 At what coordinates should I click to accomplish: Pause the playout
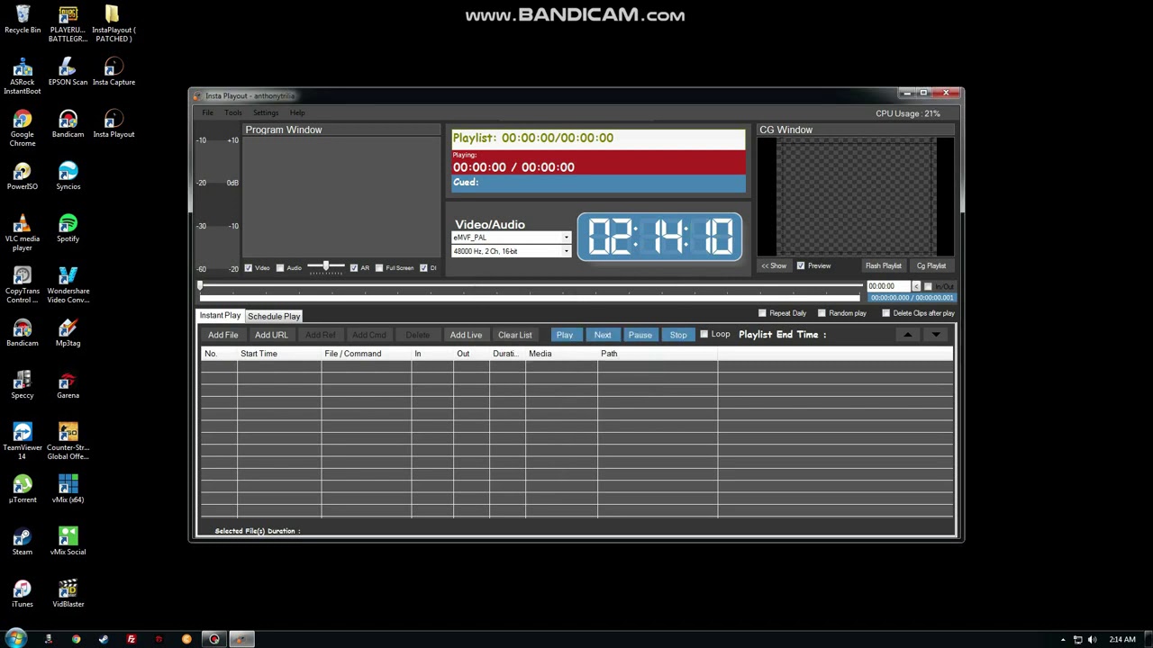(640, 335)
